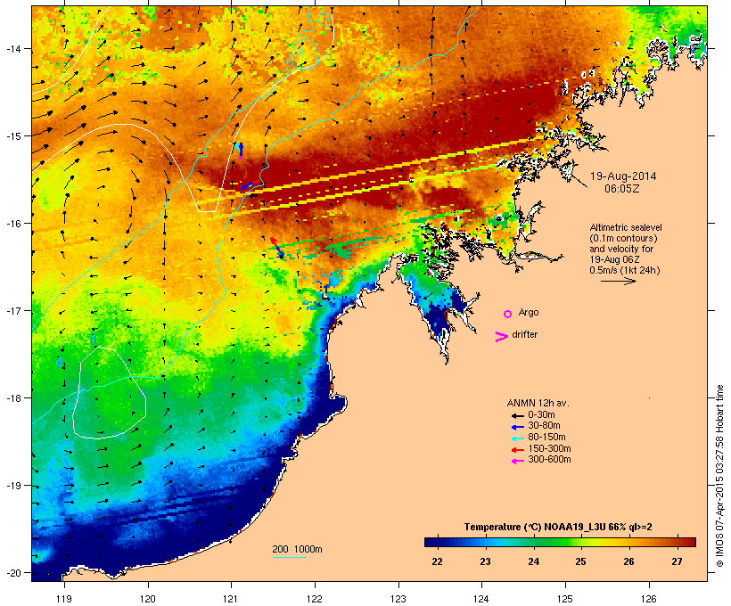Image resolution: width=731 pixels, height=606 pixels.
Task: Click the longitude axis label 122
Action: point(315,599)
